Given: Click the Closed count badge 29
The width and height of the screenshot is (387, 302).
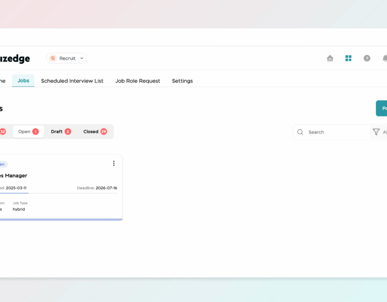Looking at the screenshot, I should tap(104, 132).
